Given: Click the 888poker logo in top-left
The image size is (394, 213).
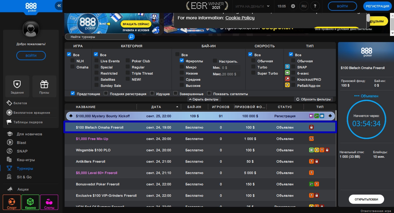Looking at the screenshot, I should pos(31,7).
